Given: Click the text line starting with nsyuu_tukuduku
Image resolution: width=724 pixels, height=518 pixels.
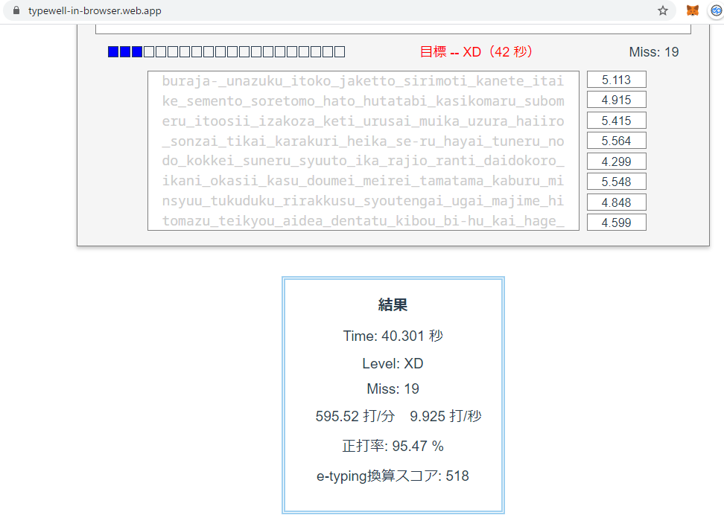Looking at the screenshot, I should [x=363, y=201].
